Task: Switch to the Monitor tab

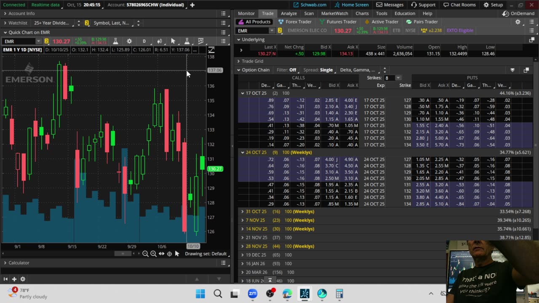Action: pyautogui.click(x=246, y=13)
